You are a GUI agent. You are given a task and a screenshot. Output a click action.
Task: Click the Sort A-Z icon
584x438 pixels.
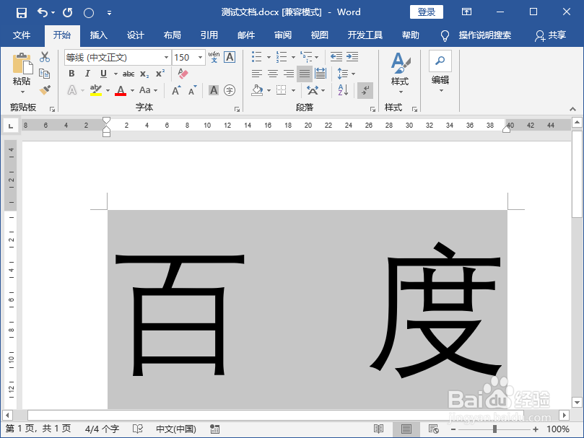point(343,89)
